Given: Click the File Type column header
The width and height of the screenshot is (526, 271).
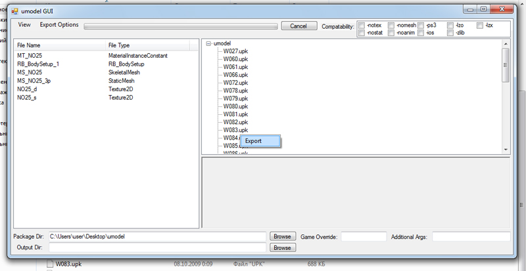Looking at the screenshot, I should click(x=147, y=45).
